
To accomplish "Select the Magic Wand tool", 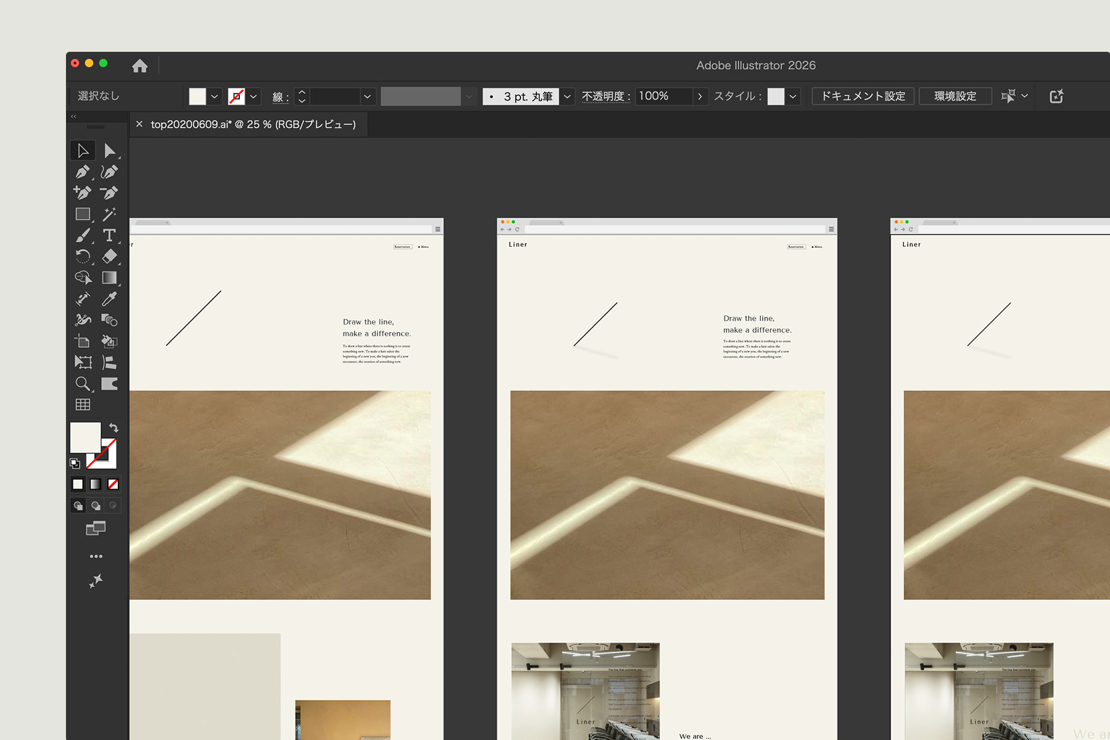I will 109,214.
